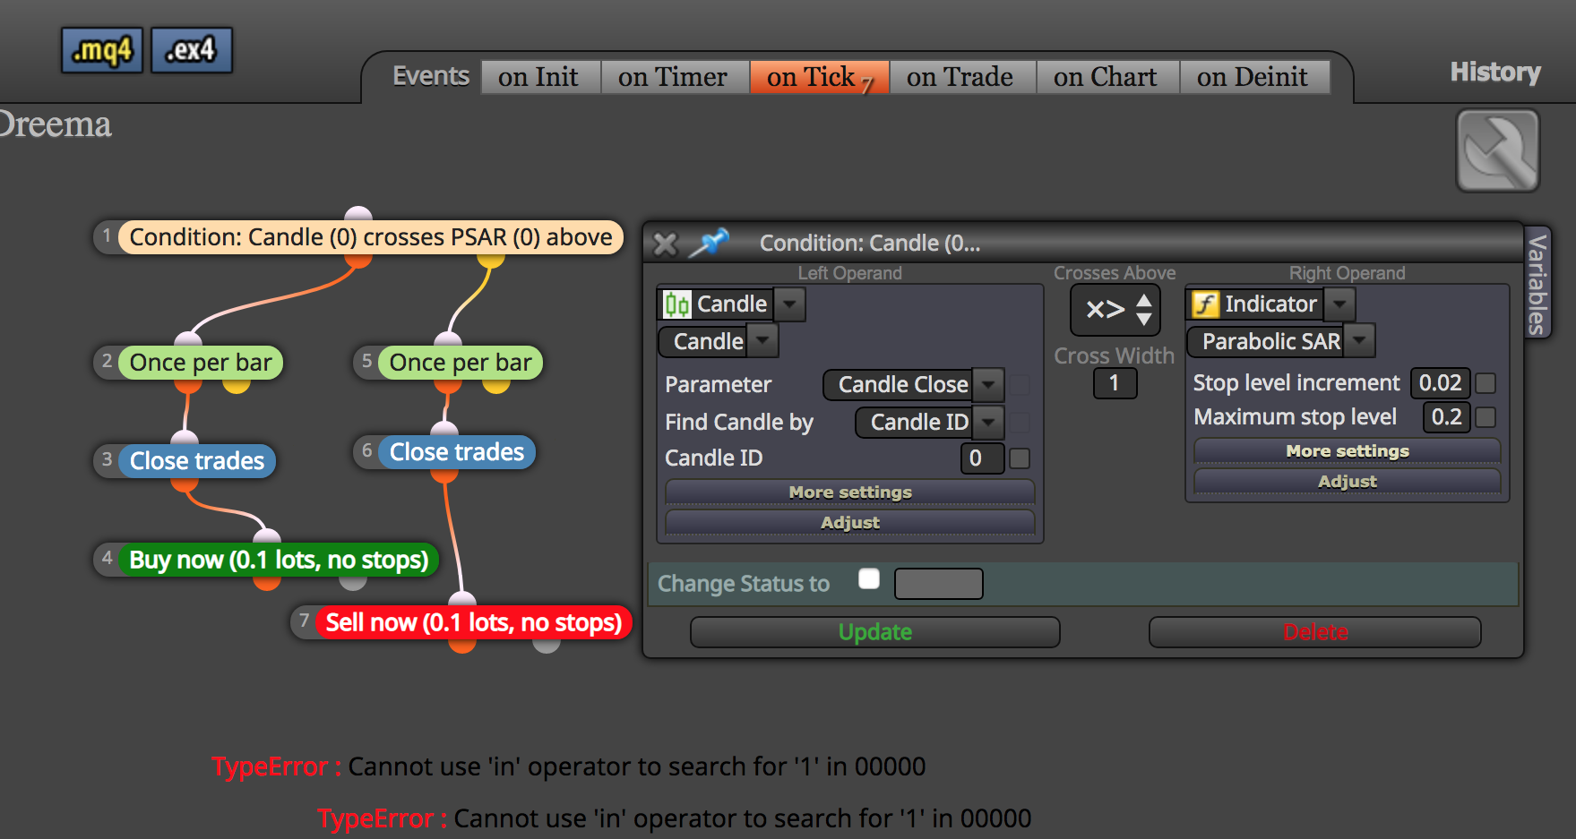Click the Candle icon in Left Operand
Screen dimensions: 1576x839
(676, 304)
